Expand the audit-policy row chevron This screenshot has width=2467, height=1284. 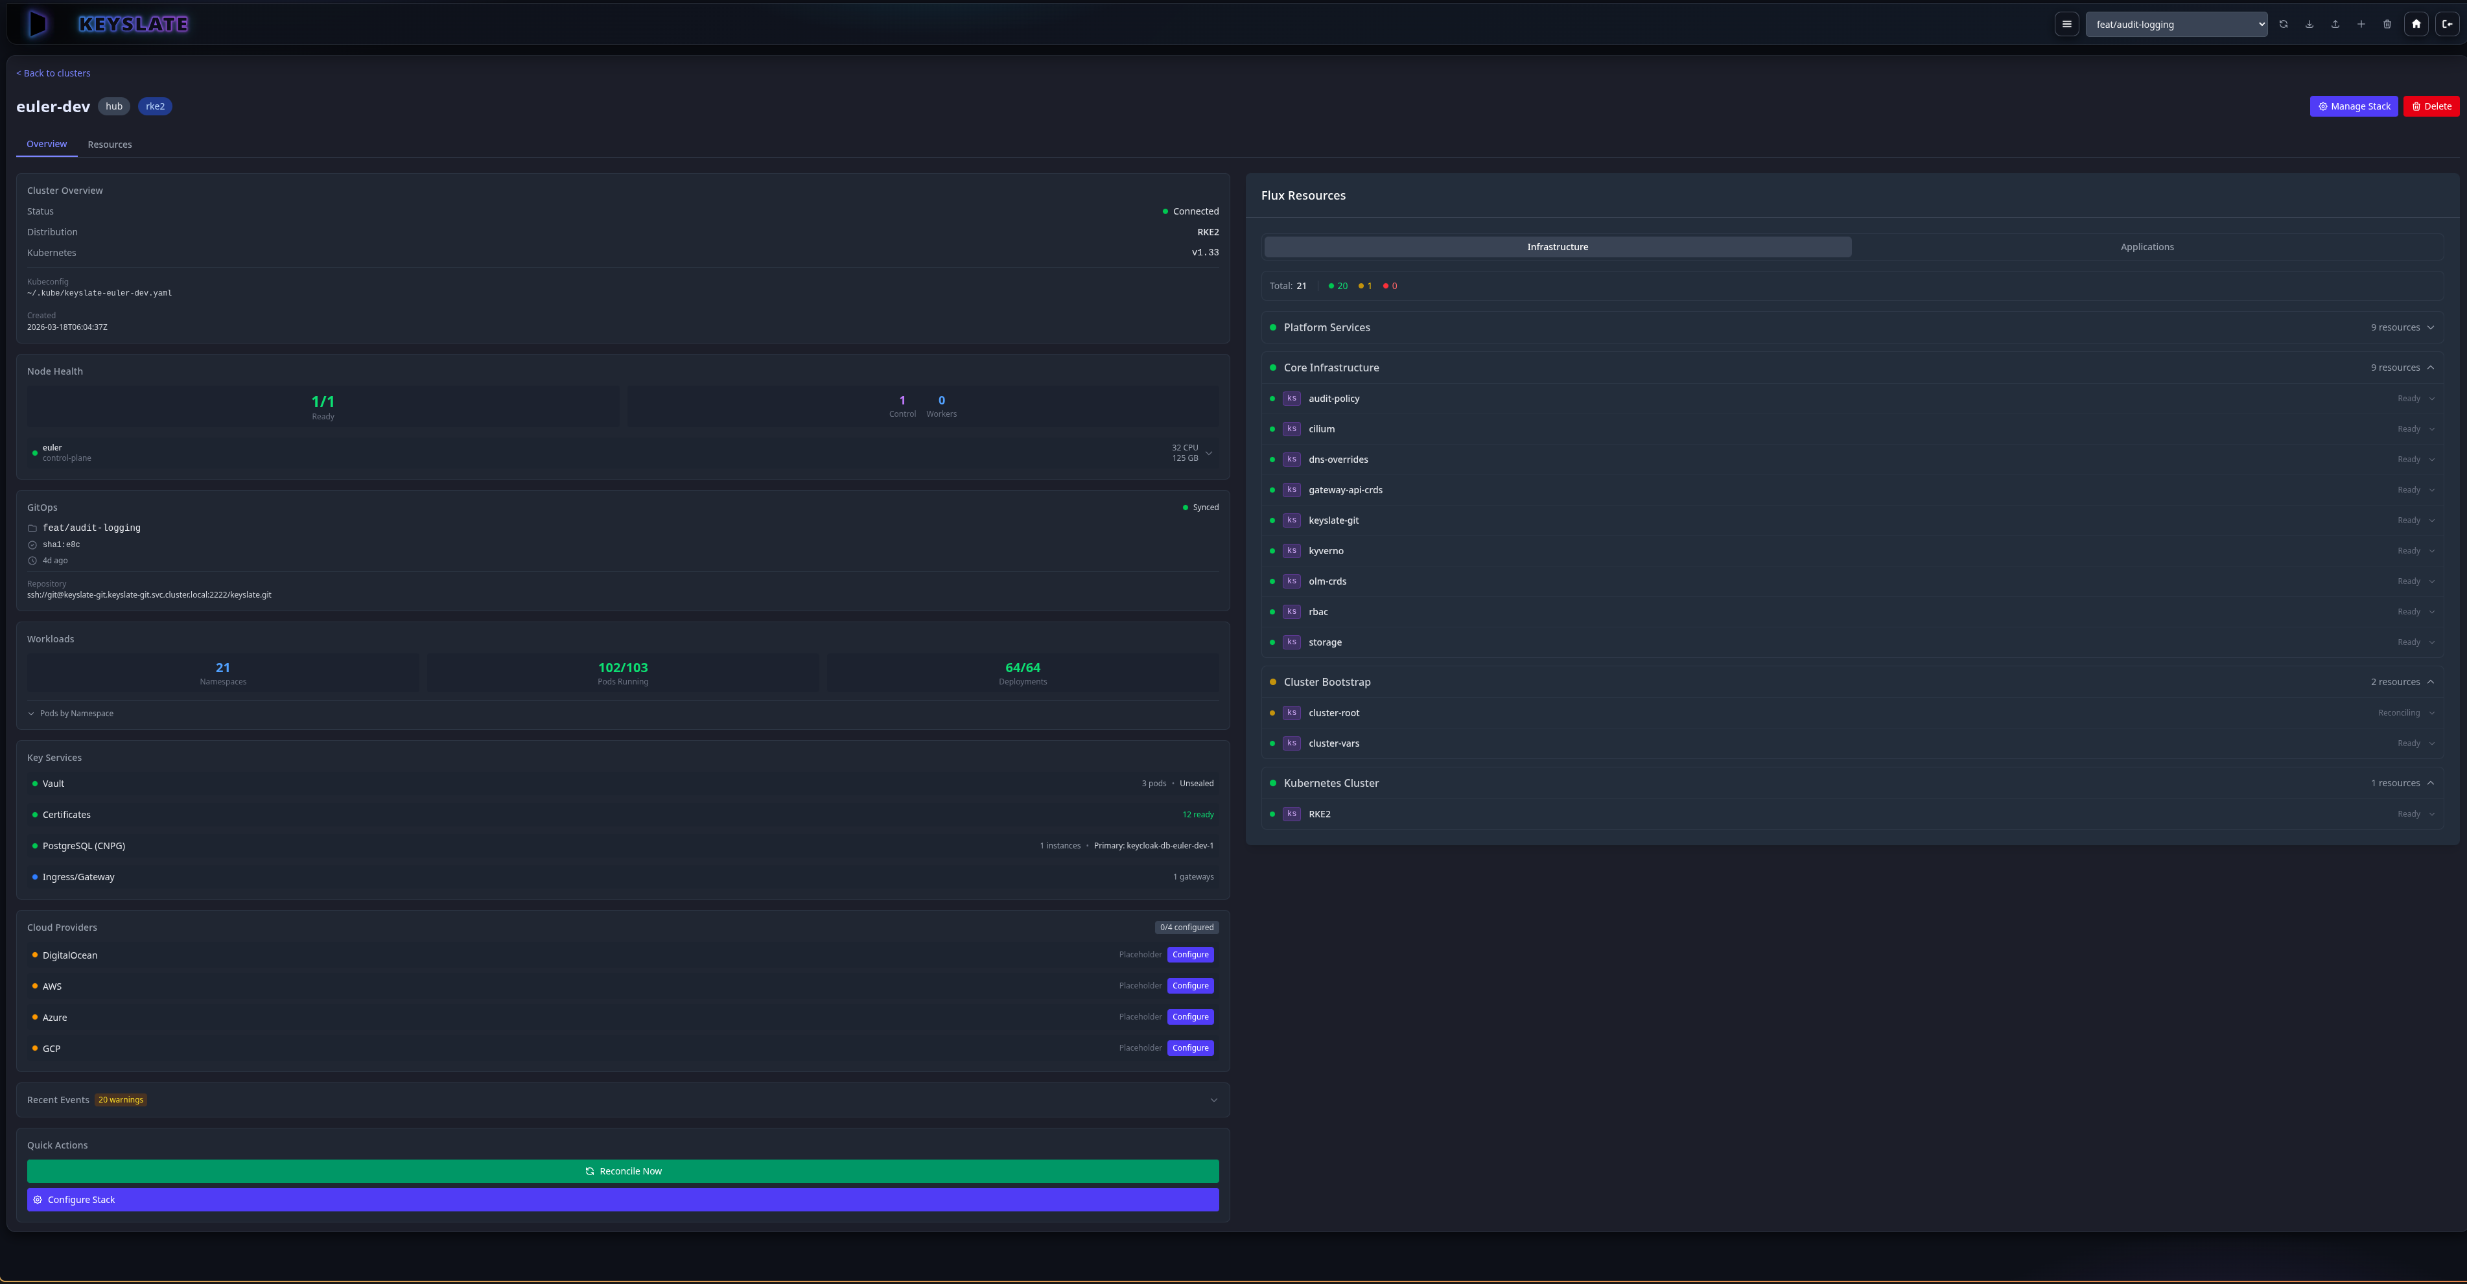[x=2431, y=399]
